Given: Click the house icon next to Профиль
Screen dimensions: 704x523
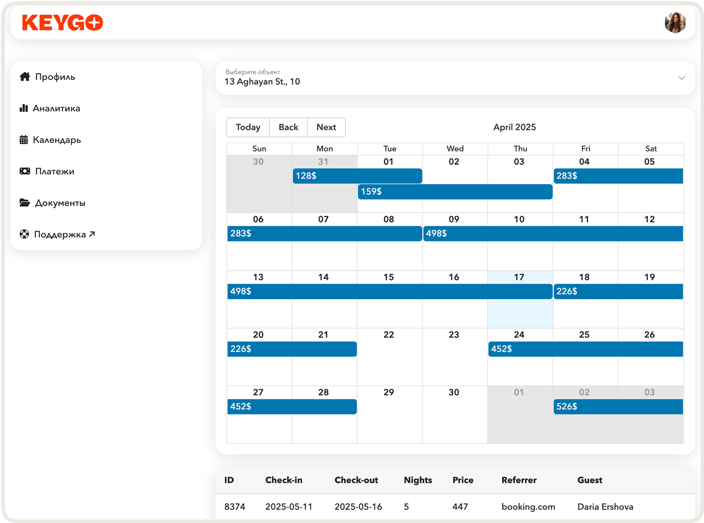Looking at the screenshot, I should [x=25, y=76].
